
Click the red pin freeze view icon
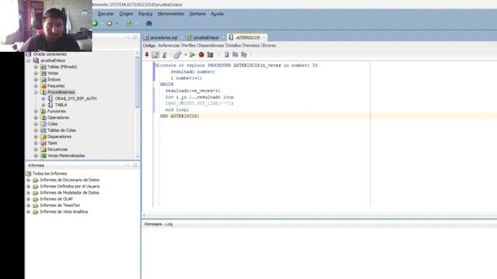pyautogui.click(x=147, y=55)
